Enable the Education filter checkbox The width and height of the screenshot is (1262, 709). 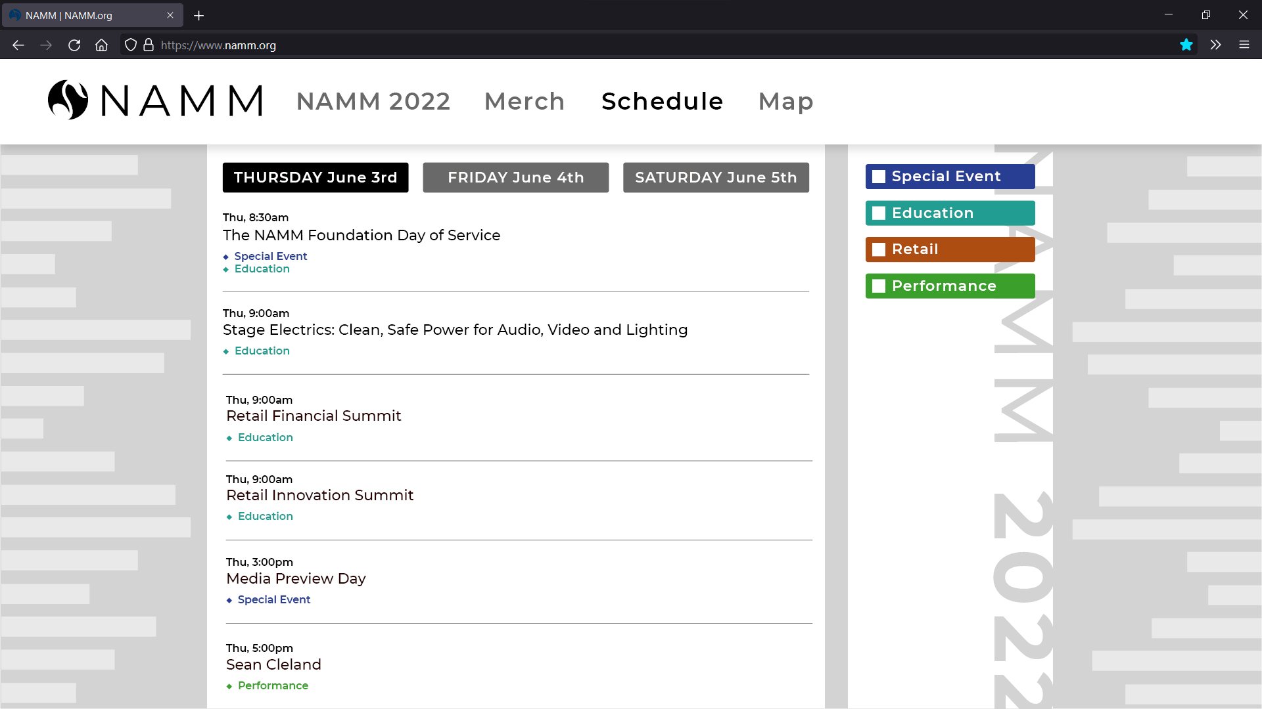click(879, 213)
